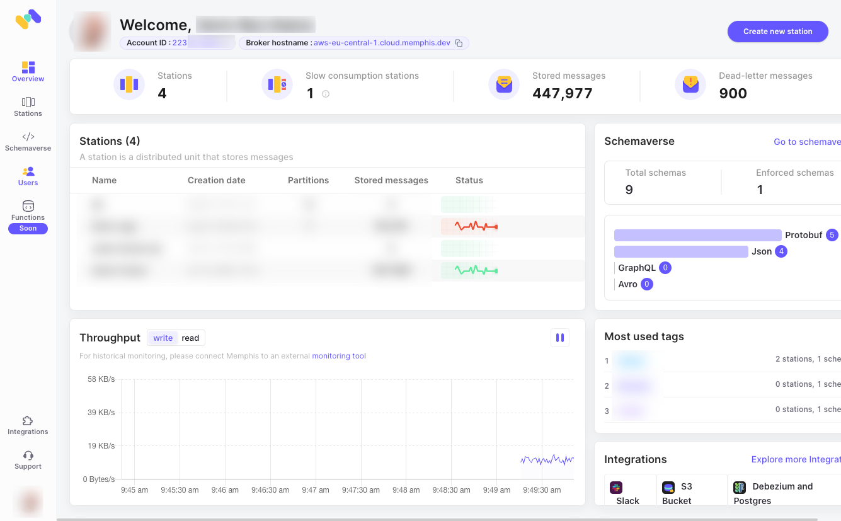Pause the live throughput chart
841x521 pixels.
tap(559, 338)
